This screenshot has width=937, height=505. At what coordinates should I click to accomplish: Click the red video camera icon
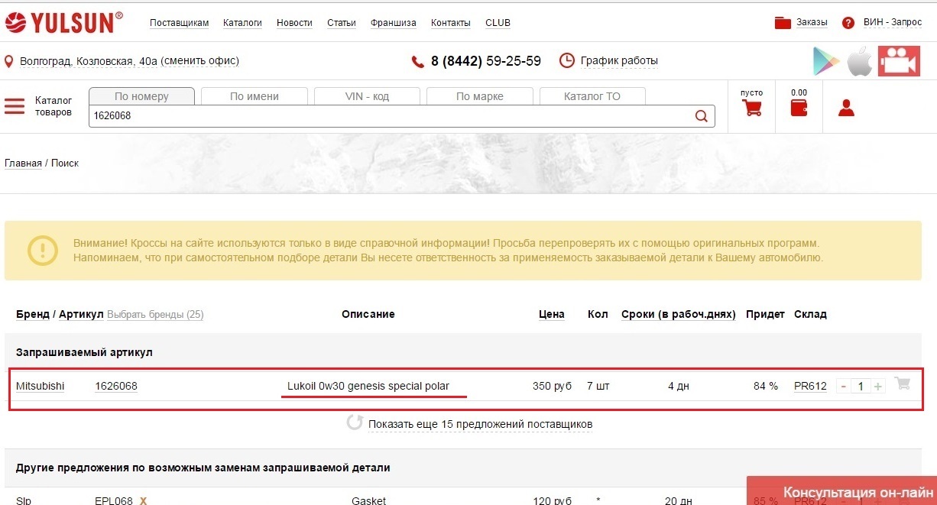pyautogui.click(x=899, y=61)
